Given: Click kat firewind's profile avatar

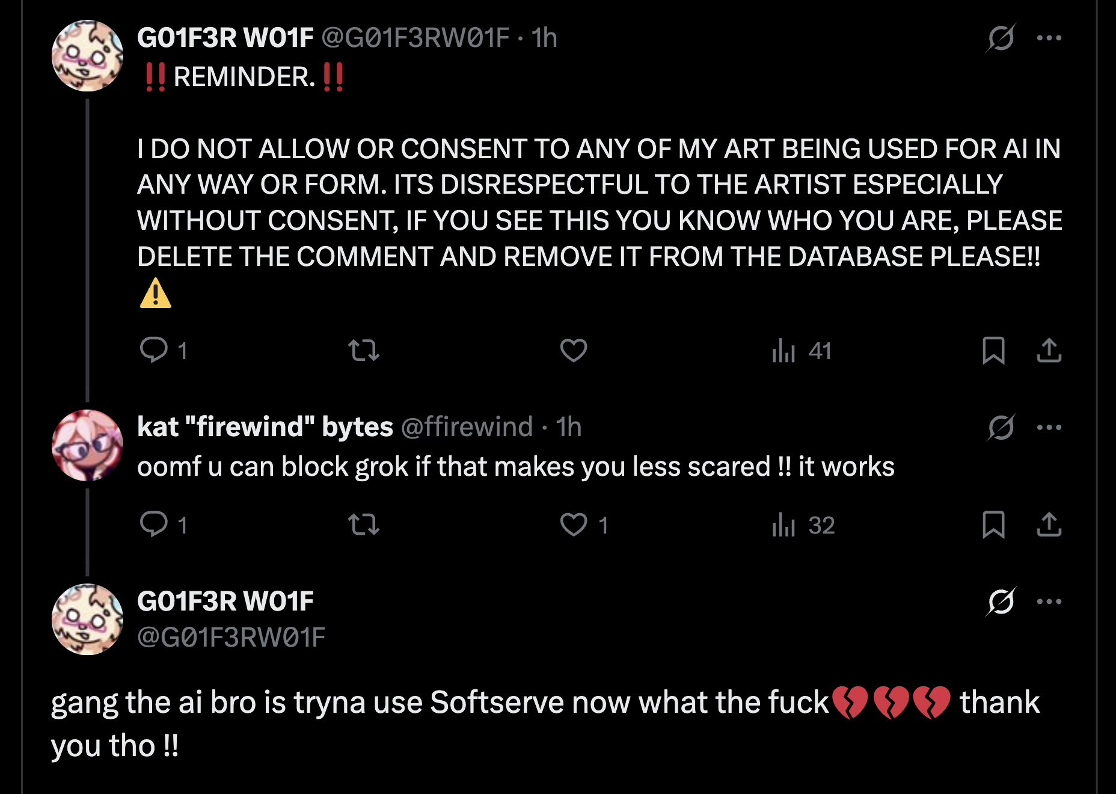Looking at the screenshot, I should (88, 445).
